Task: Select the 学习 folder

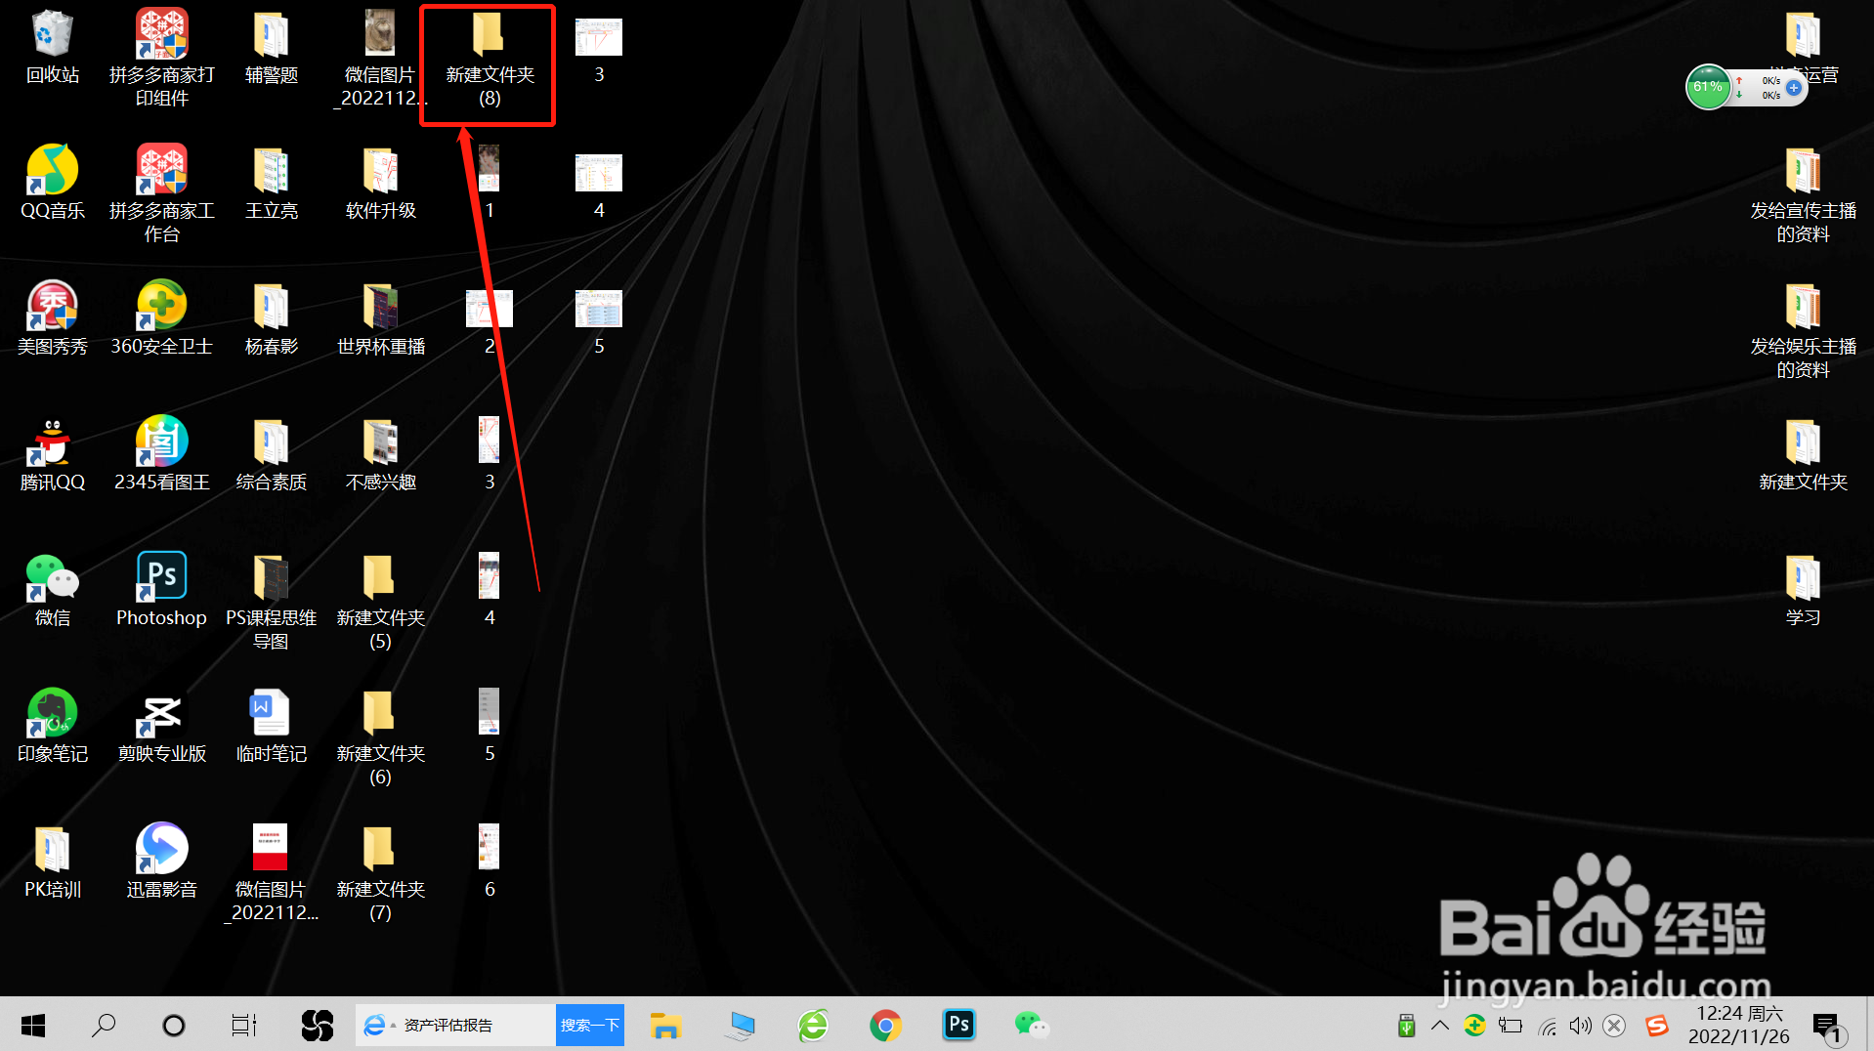Action: coord(1803,591)
